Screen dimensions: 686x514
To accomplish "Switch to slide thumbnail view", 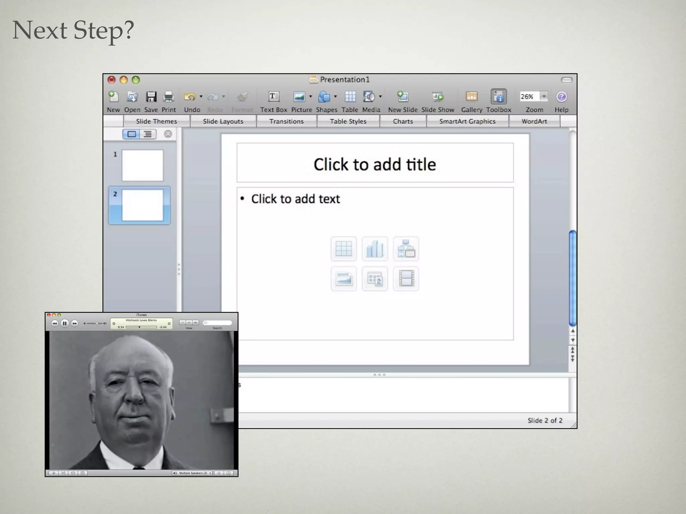I will 132,134.
